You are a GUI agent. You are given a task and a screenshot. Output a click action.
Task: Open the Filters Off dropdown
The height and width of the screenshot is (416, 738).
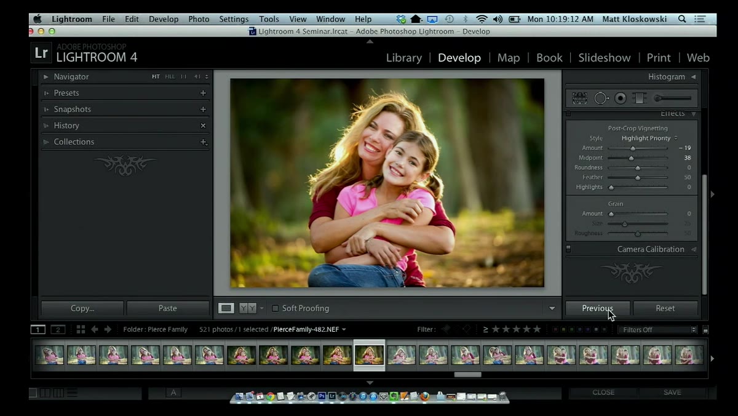(x=657, y=330)
